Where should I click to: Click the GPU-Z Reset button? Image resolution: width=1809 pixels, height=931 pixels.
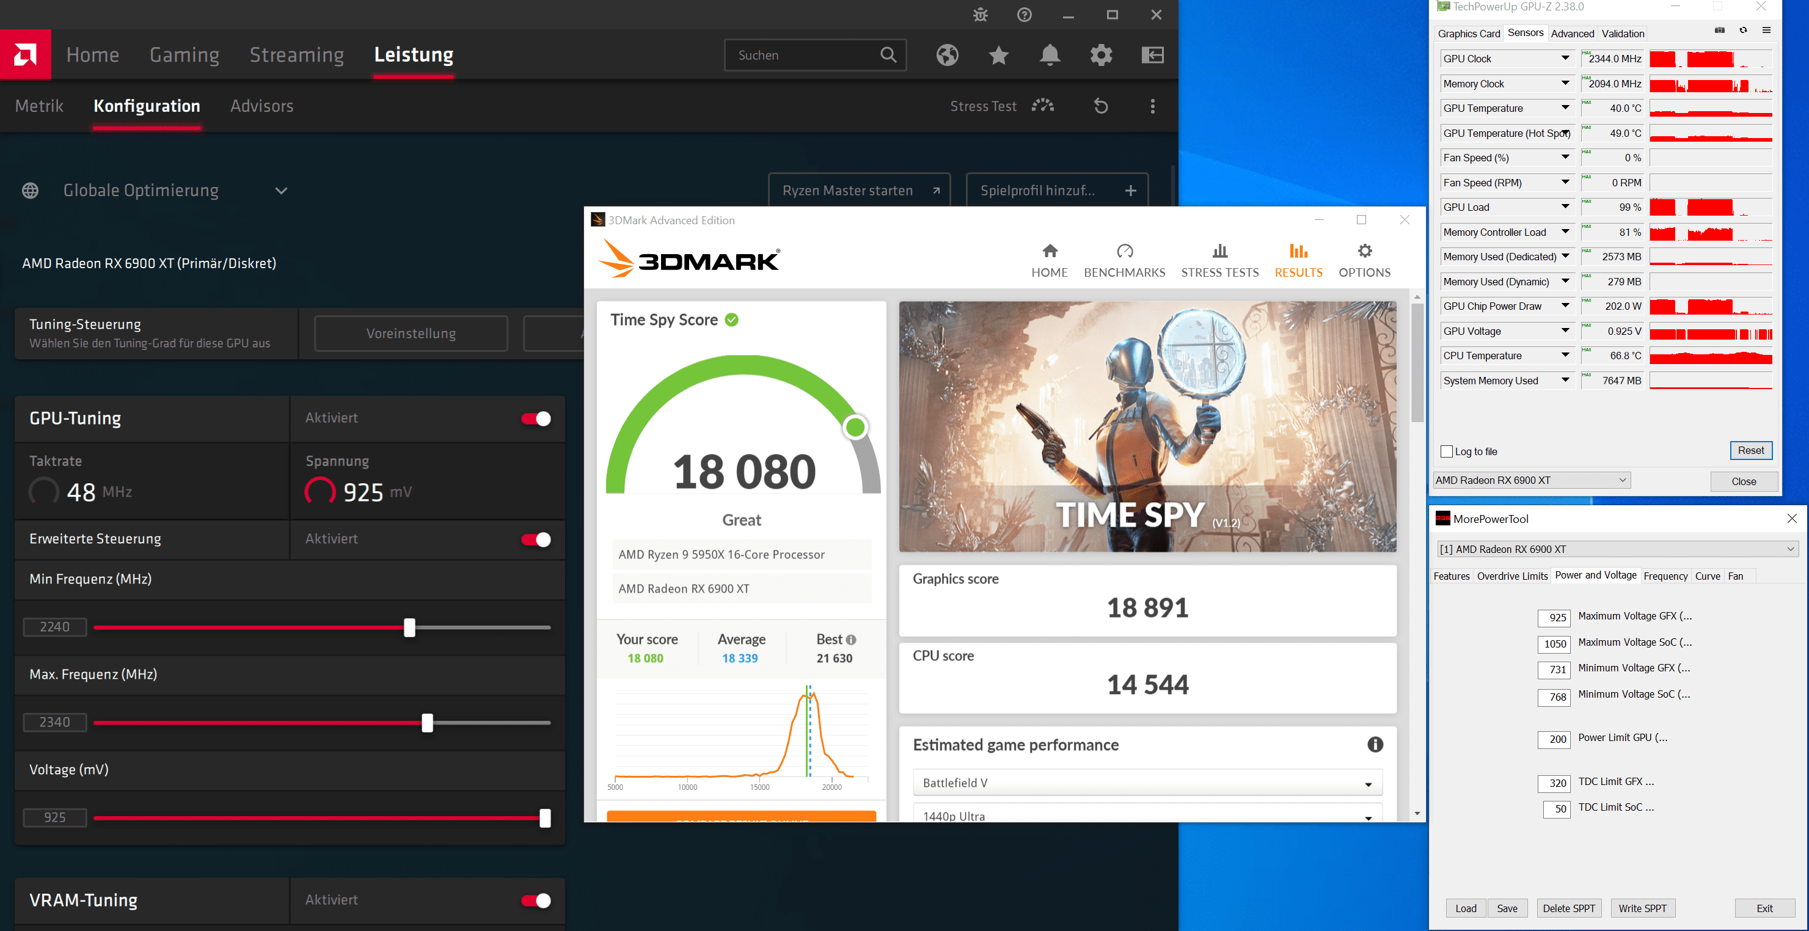1751,451
